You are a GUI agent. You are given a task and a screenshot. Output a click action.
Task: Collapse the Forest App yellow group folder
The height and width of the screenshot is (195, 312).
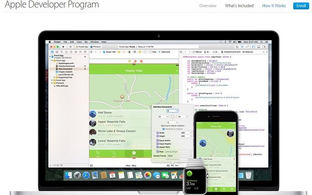pos(52,61)
